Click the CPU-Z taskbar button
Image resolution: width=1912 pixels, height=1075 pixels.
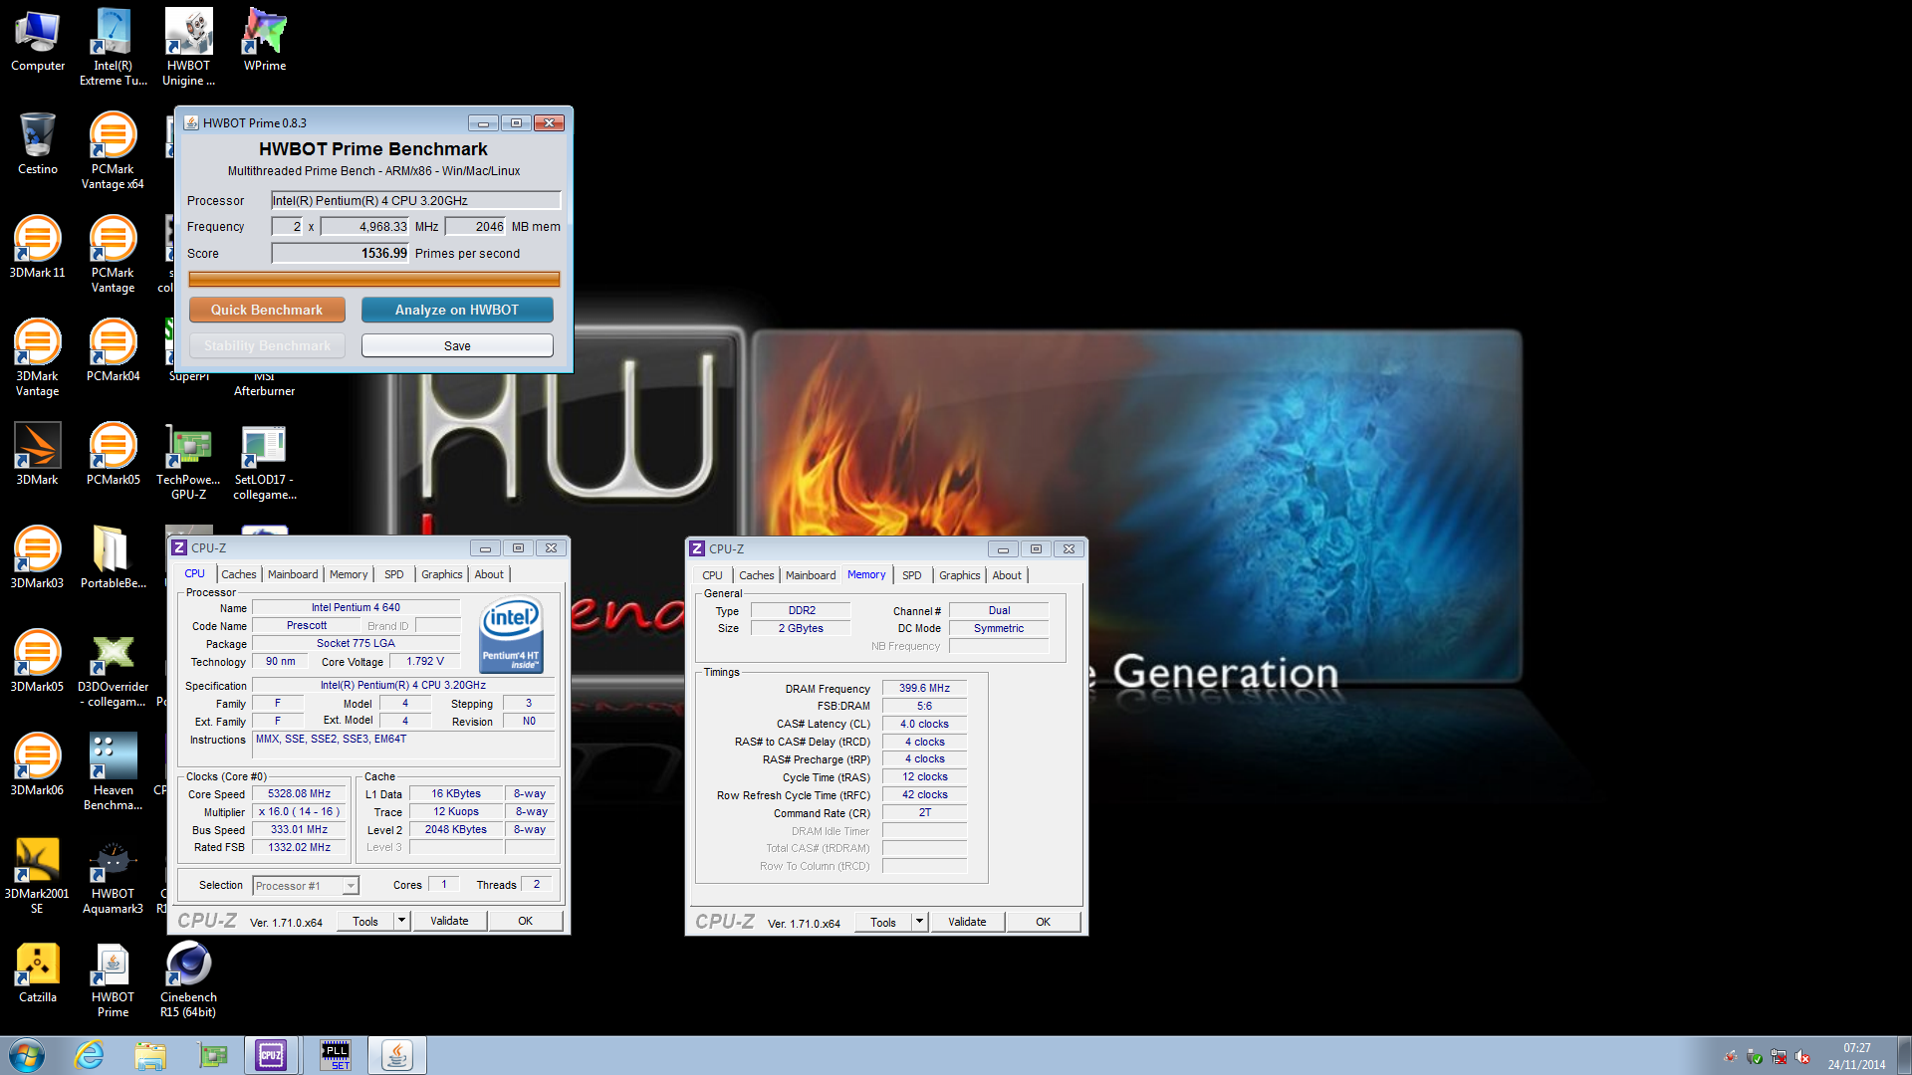[x=271, y=1055]
